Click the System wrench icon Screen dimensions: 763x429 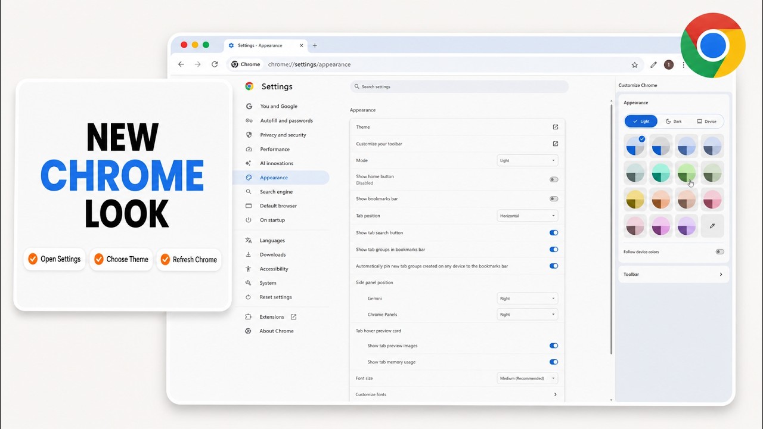click(249, 283)
